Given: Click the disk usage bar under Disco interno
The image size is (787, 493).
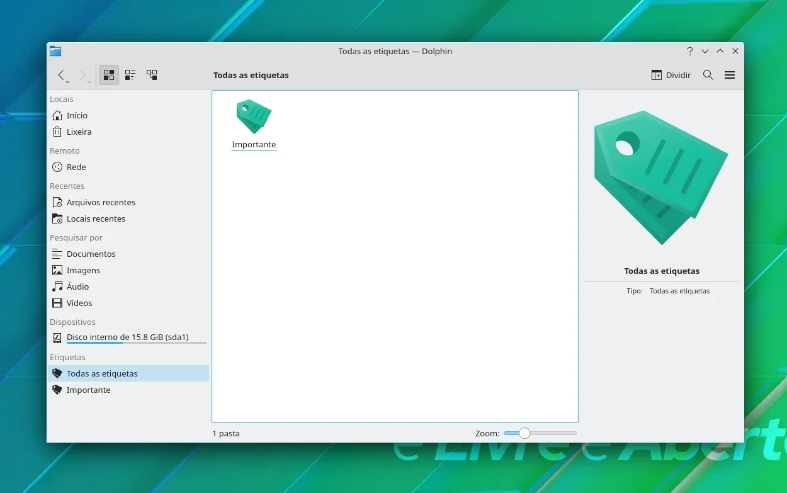Looking at the screenshot, I should pos(137,343).
